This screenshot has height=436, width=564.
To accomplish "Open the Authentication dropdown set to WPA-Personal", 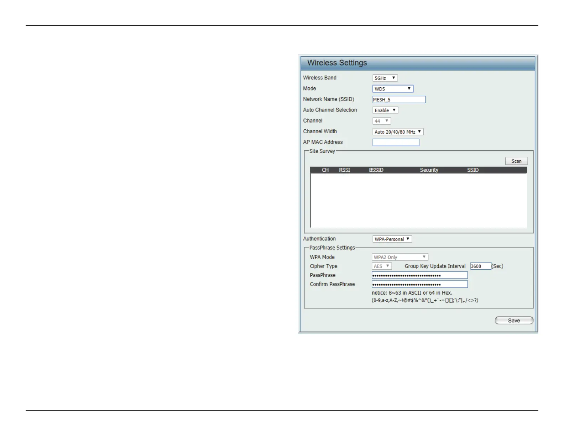I will click(392, 239).
